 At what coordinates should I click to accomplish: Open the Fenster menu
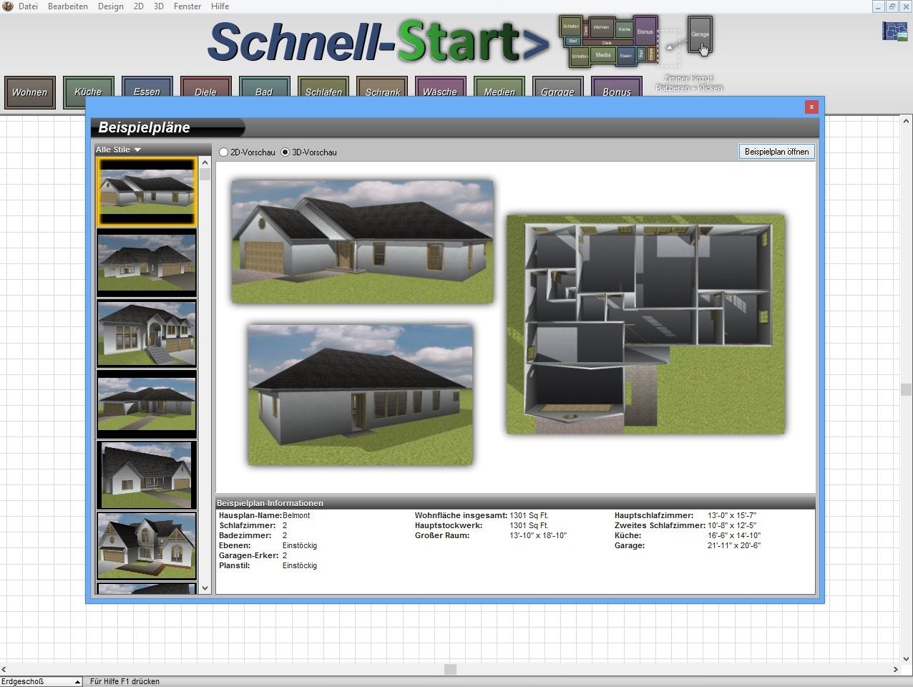187,6
